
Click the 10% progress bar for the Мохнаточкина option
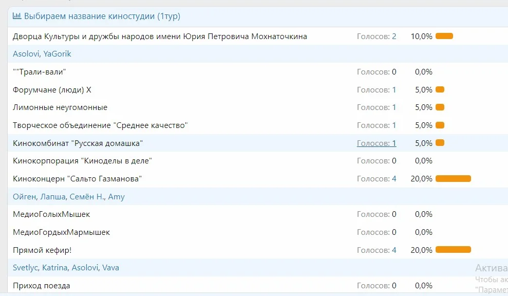(444, 36)
